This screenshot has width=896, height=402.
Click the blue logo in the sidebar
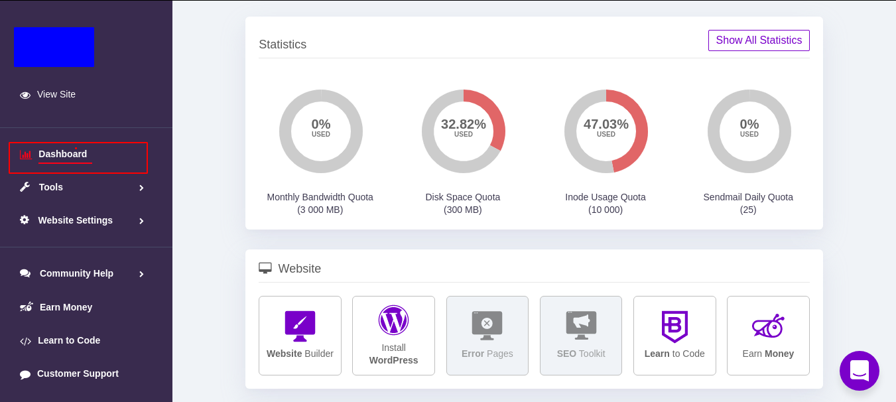(54, 47)
